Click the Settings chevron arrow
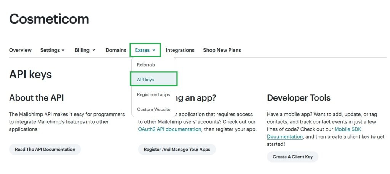The image size is (390, 174). [x=63, y=50]
